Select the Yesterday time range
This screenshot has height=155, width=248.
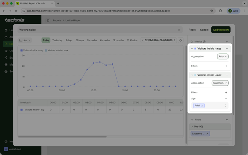(x=57, y=40)
